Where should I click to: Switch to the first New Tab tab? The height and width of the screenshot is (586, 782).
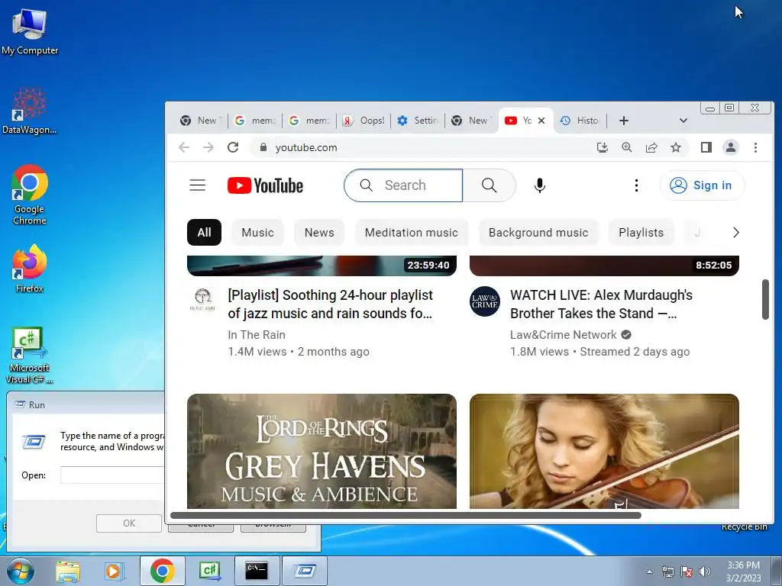200,121
